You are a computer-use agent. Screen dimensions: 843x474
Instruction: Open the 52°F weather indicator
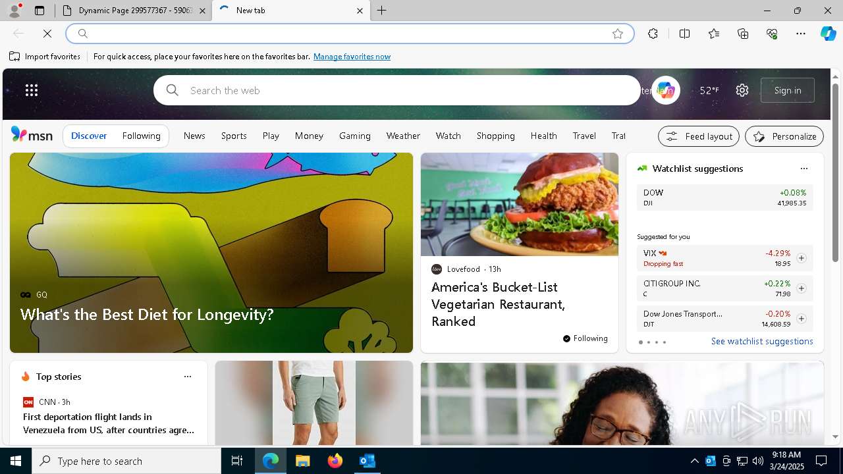click(709, 90)
